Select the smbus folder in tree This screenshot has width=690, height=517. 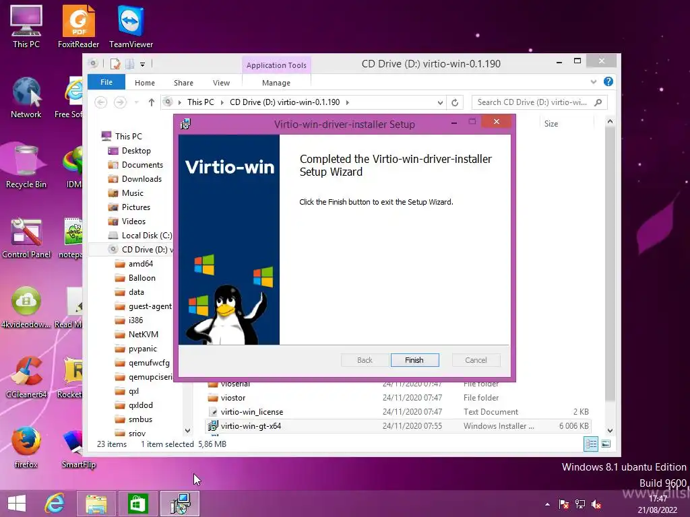coord(140,419)
